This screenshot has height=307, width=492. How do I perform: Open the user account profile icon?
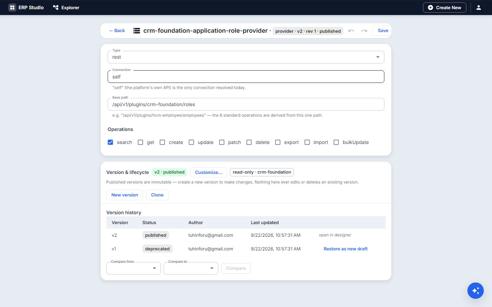point(479,8)
